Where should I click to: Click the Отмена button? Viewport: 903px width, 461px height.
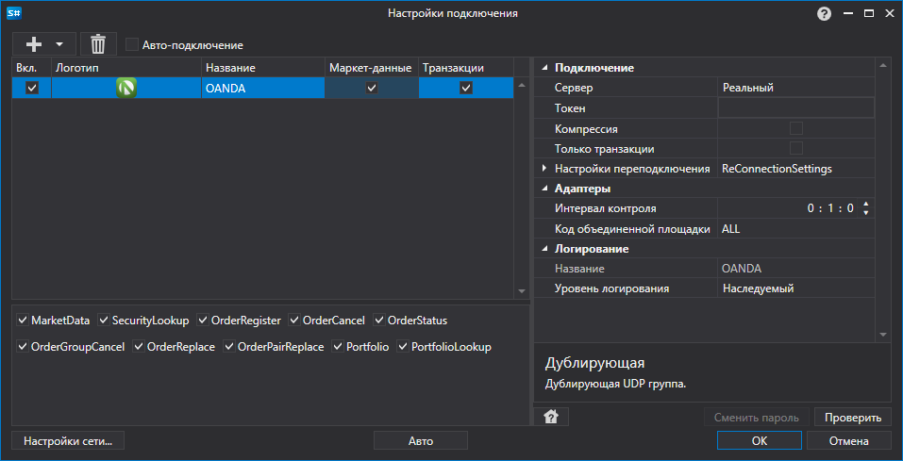tap(849, 441)
